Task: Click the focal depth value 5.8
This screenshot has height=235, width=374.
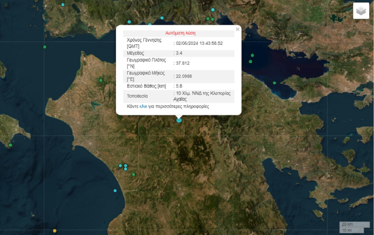Action: tap(179, 86)
